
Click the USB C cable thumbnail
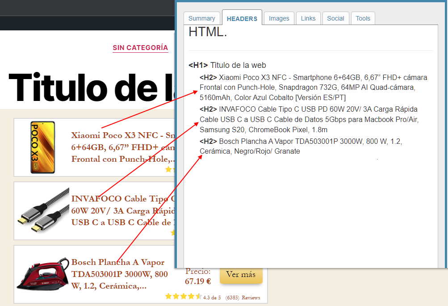43,210
